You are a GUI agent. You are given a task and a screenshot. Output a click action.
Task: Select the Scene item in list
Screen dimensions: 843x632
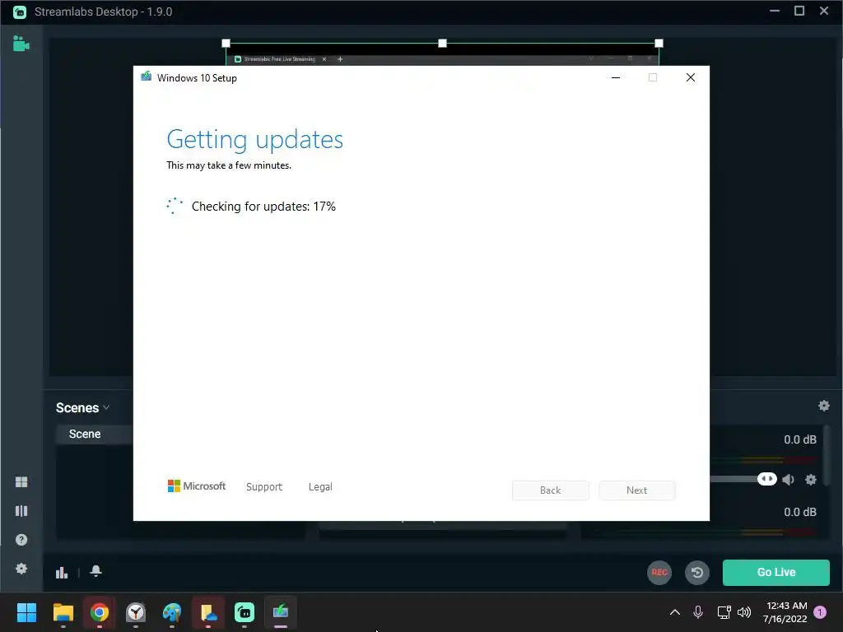pyautogui.click(x=95, y=434)
